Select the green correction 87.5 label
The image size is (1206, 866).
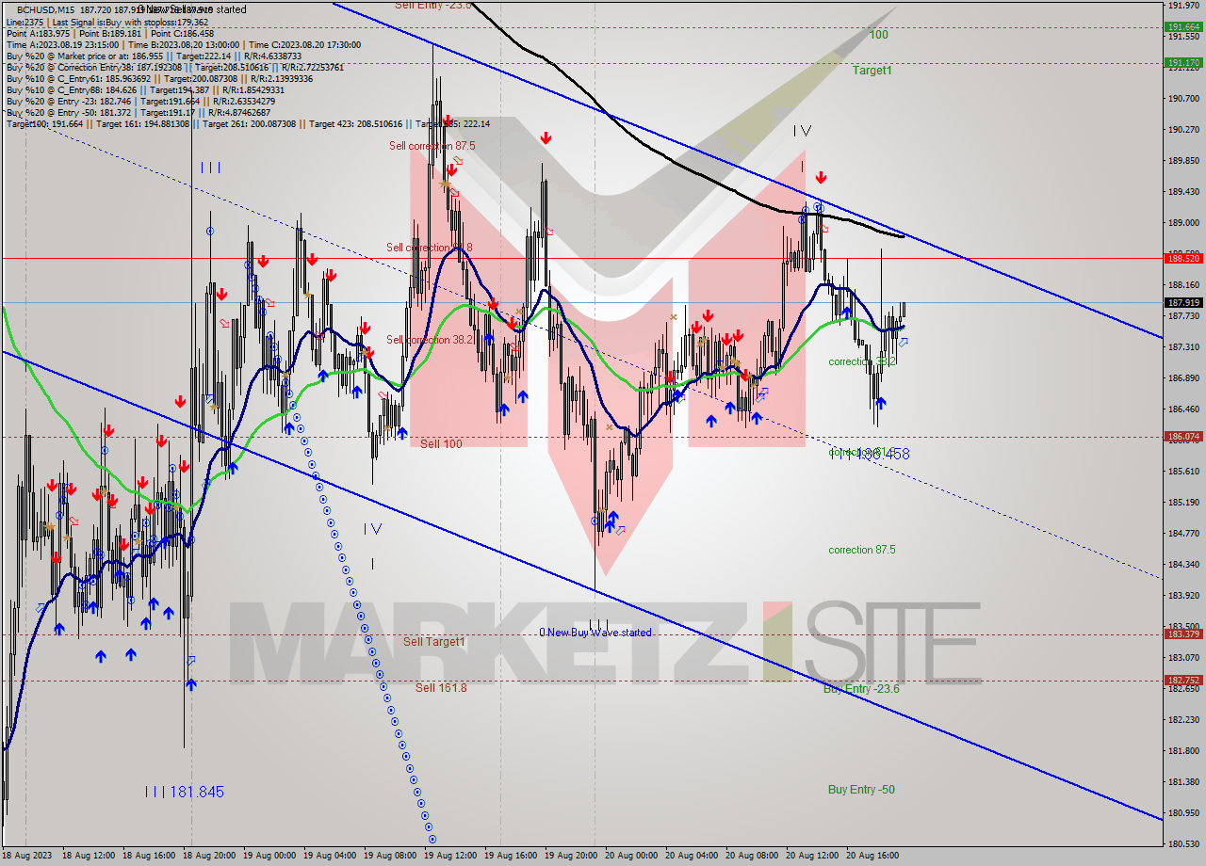[x=862, y=550]
